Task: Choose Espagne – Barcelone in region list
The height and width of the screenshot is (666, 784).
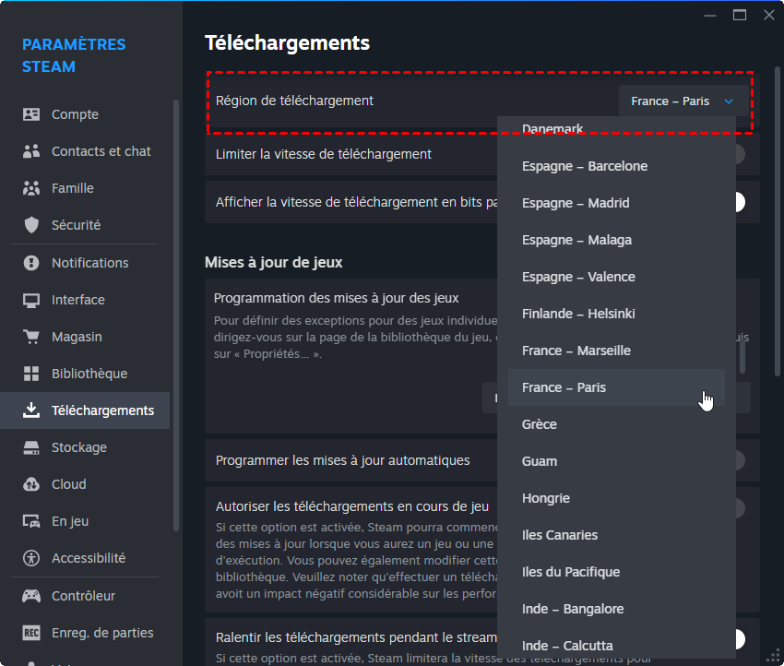Action: [x=616, y=166]
